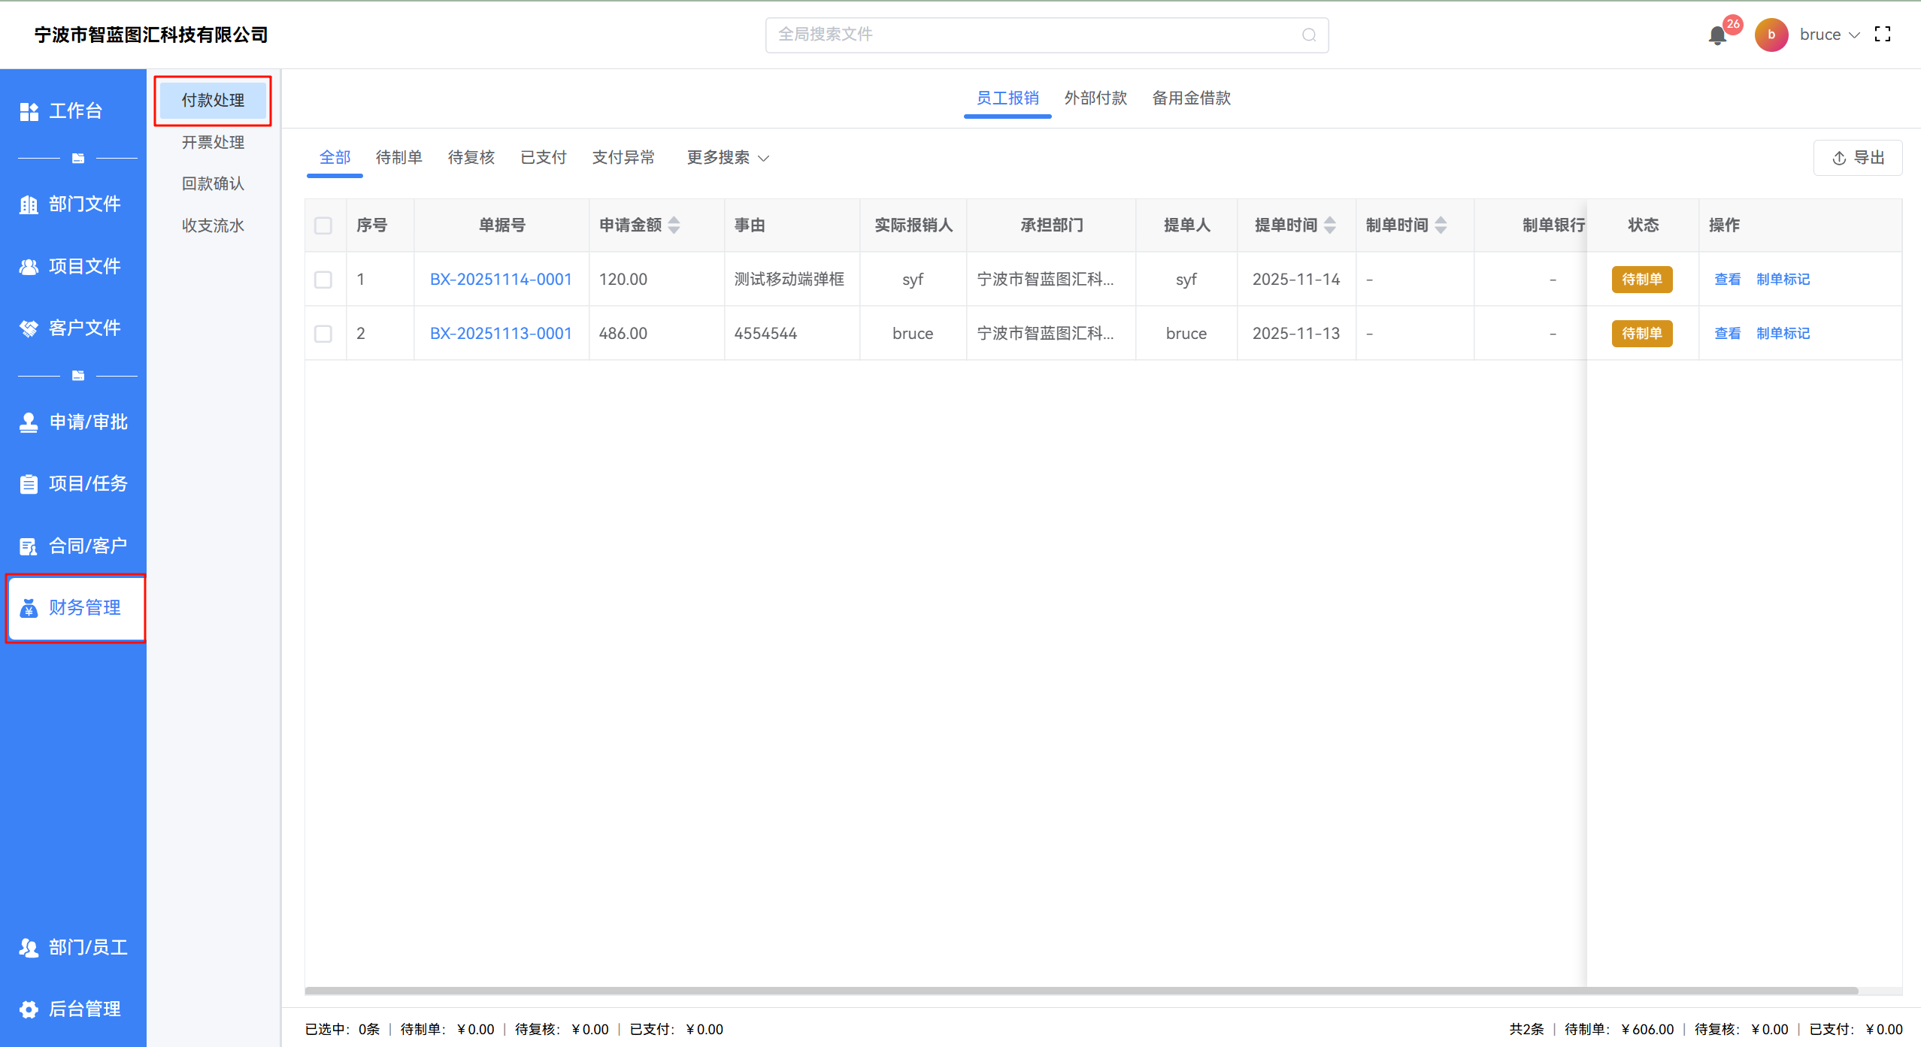Select the header select-all checkbox
The height and width of the screenshot is (1047, 1921).
tap(323, 225)
